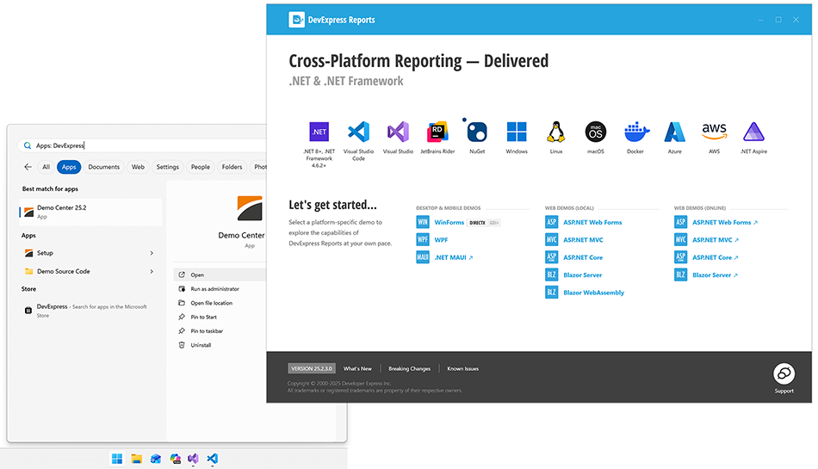Image resolution: width=818 pixels, height=469 pixels.
Task: Switch to the All search filter tab
Action: click(46, 167)
